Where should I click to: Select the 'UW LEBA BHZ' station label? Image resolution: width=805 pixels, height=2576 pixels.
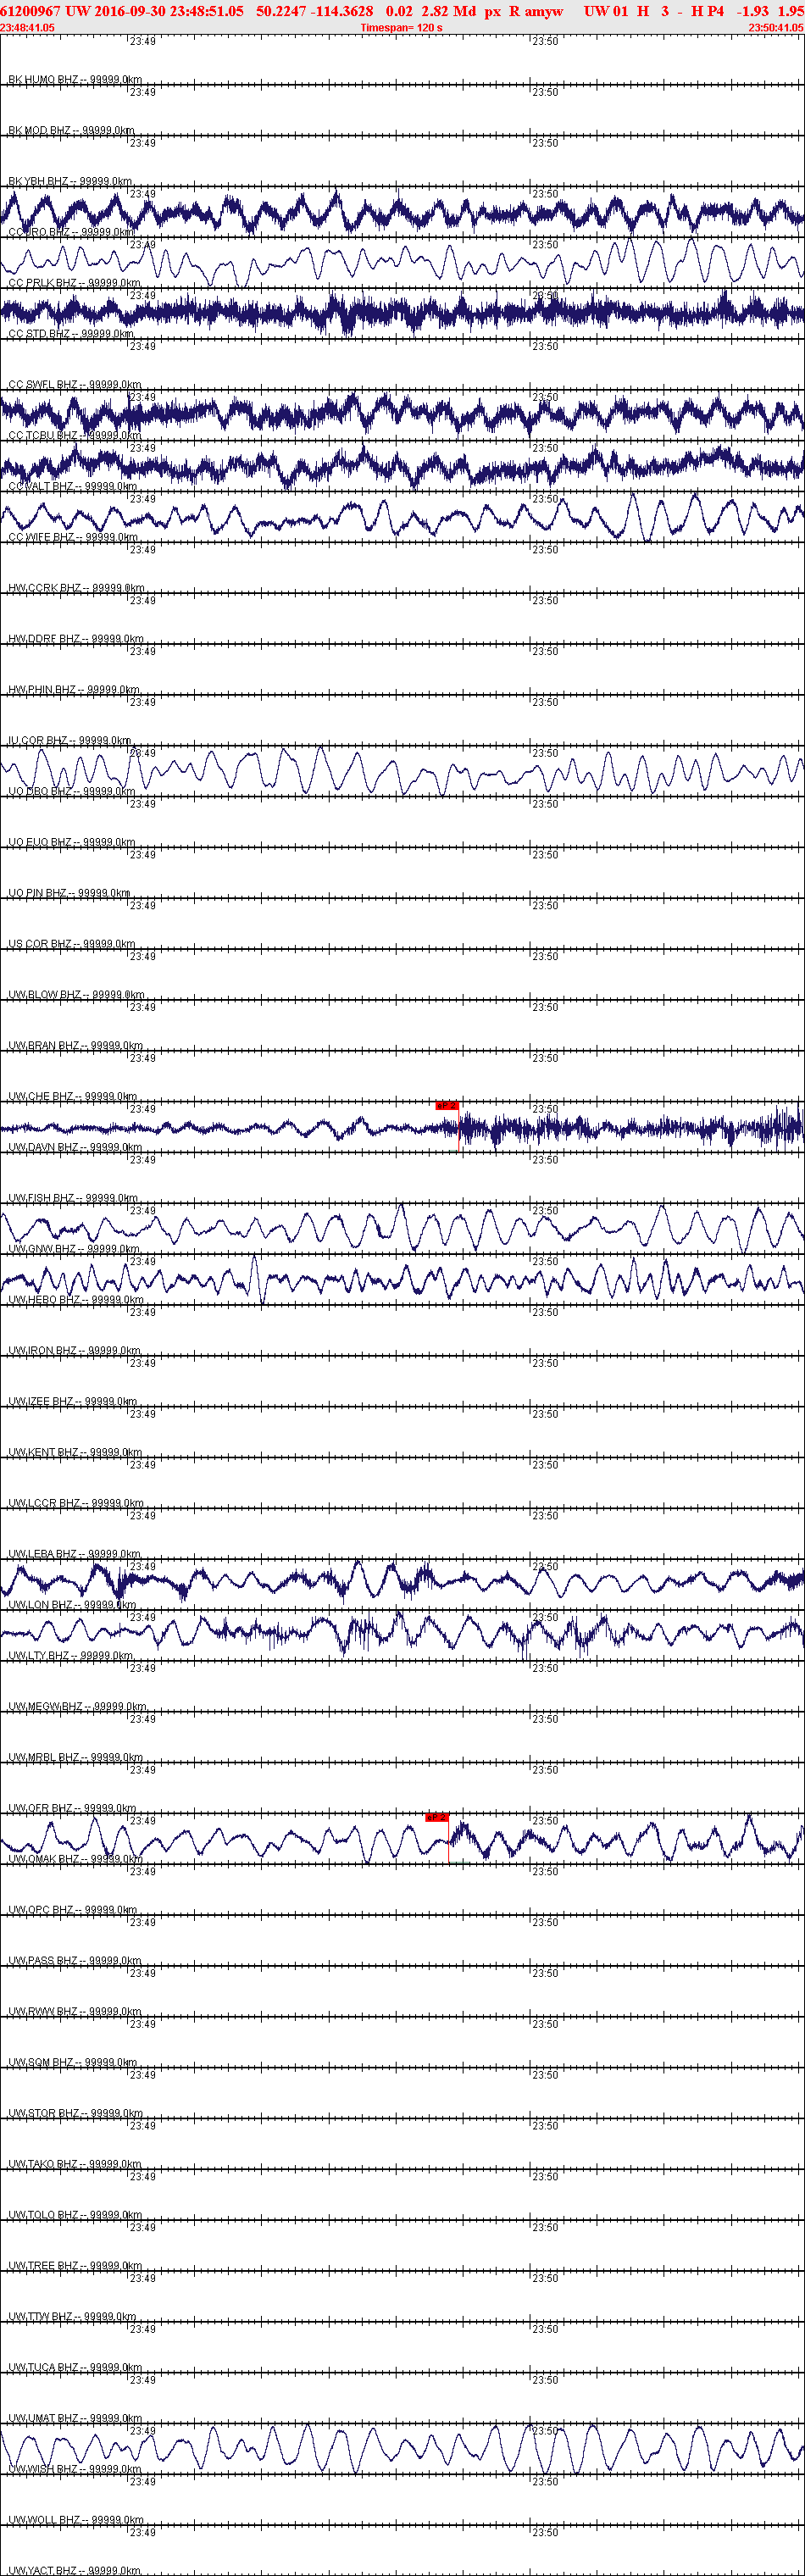(74, 1554)
